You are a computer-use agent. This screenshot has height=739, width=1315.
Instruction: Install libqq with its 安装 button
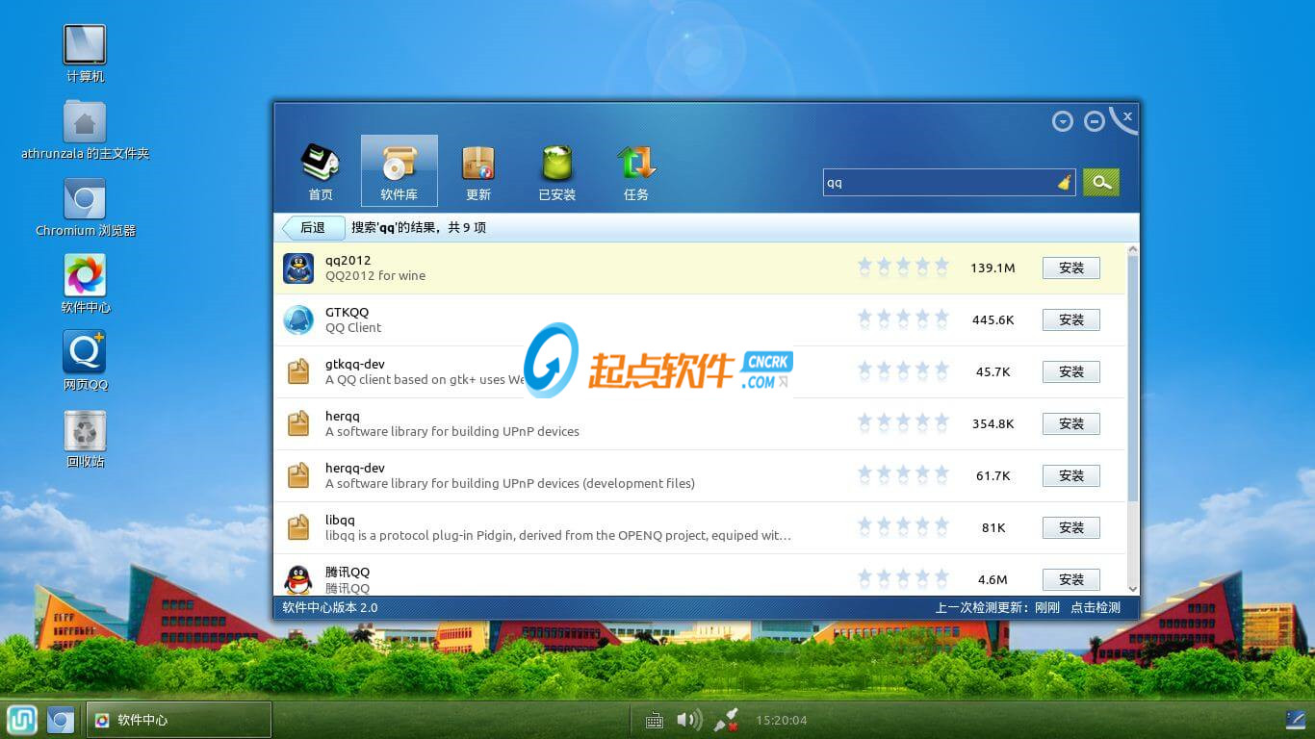pos(1071,528)
